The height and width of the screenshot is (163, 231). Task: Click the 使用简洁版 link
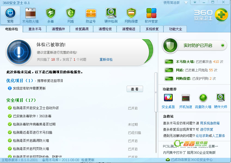pos(172,2)
